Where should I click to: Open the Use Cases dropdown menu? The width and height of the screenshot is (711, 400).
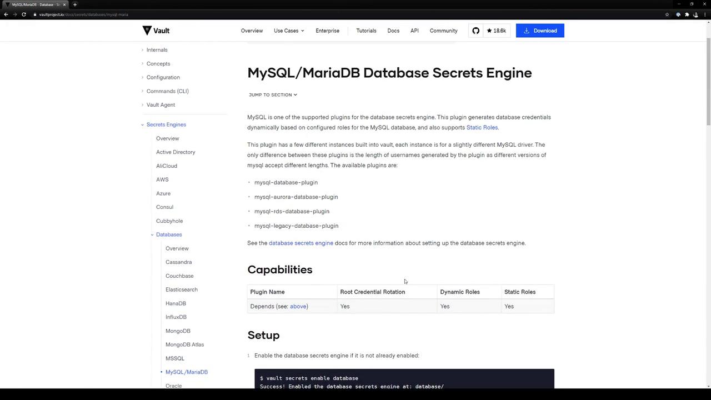[289, 31]
